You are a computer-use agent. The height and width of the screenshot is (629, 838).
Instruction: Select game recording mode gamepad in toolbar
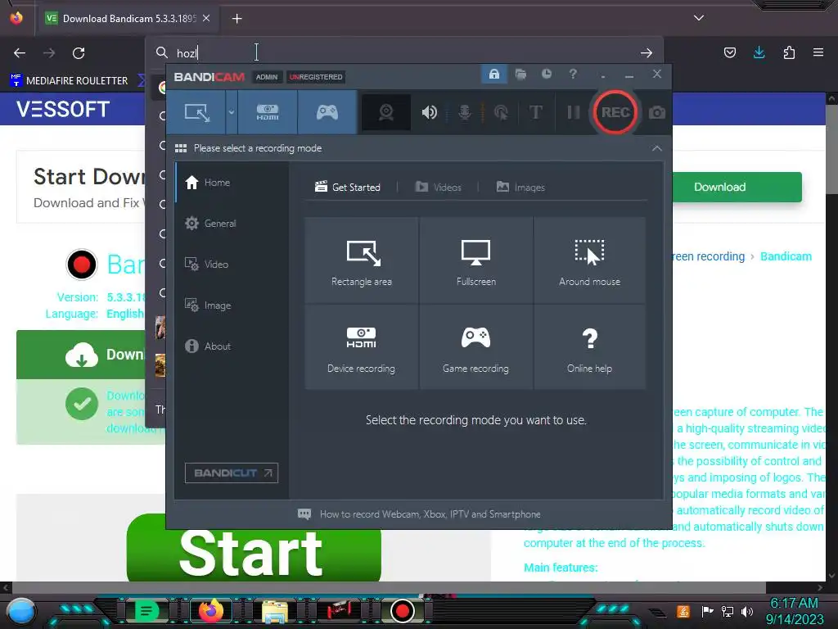(327, 112)
